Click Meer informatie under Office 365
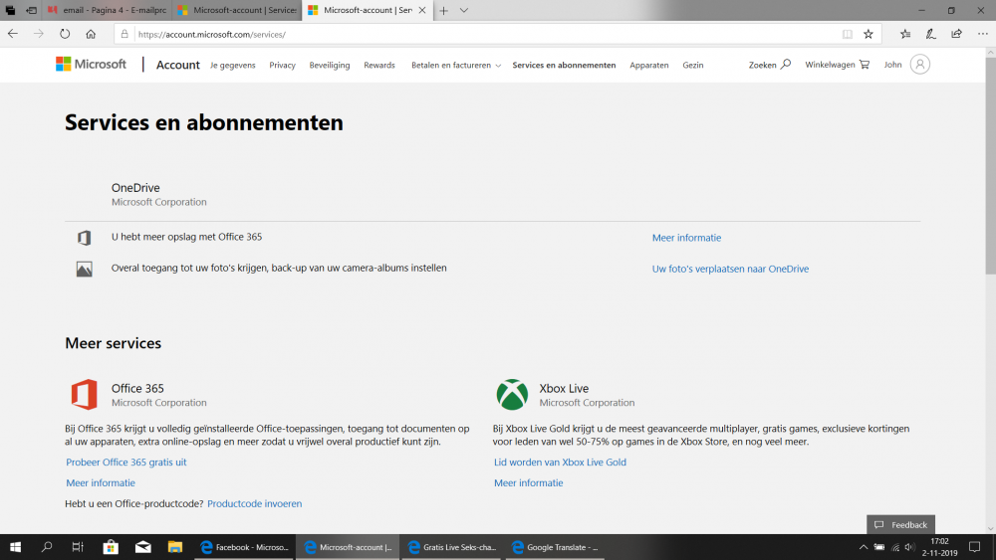The image size is (996, 560). pyautogui.click(x=101, y=483)
